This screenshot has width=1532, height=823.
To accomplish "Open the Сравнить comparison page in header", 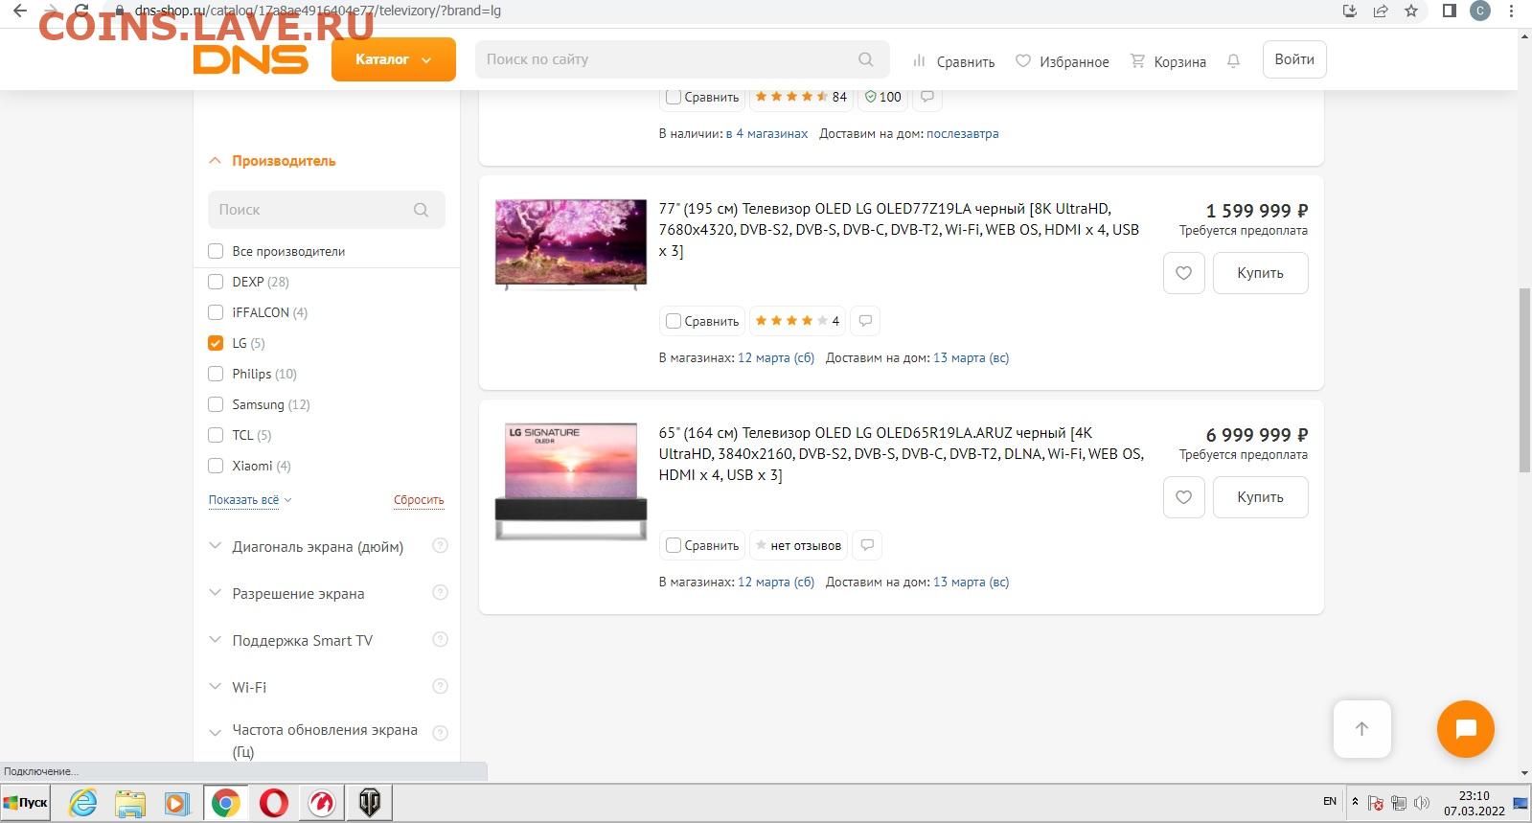I will 953,61.
